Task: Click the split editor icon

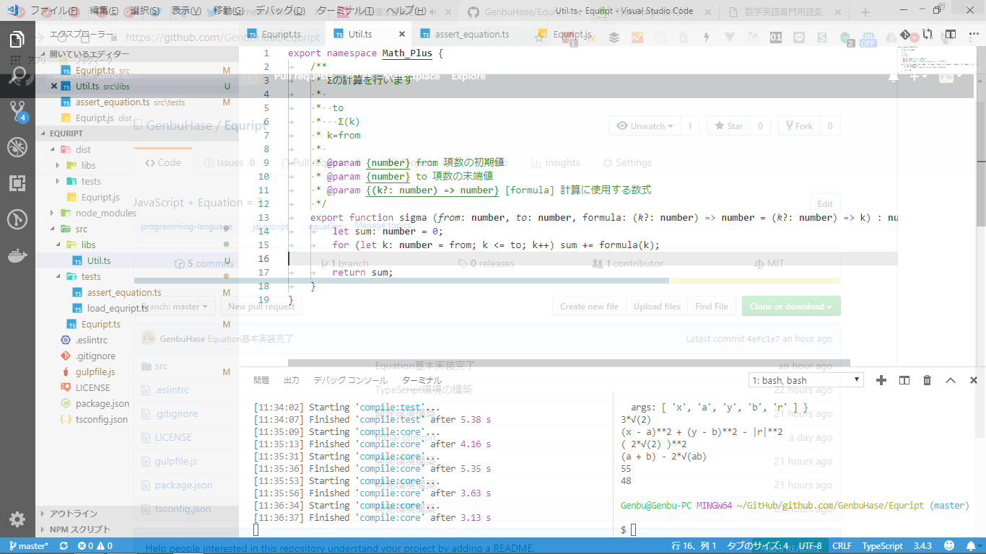Action: [951, 35]
